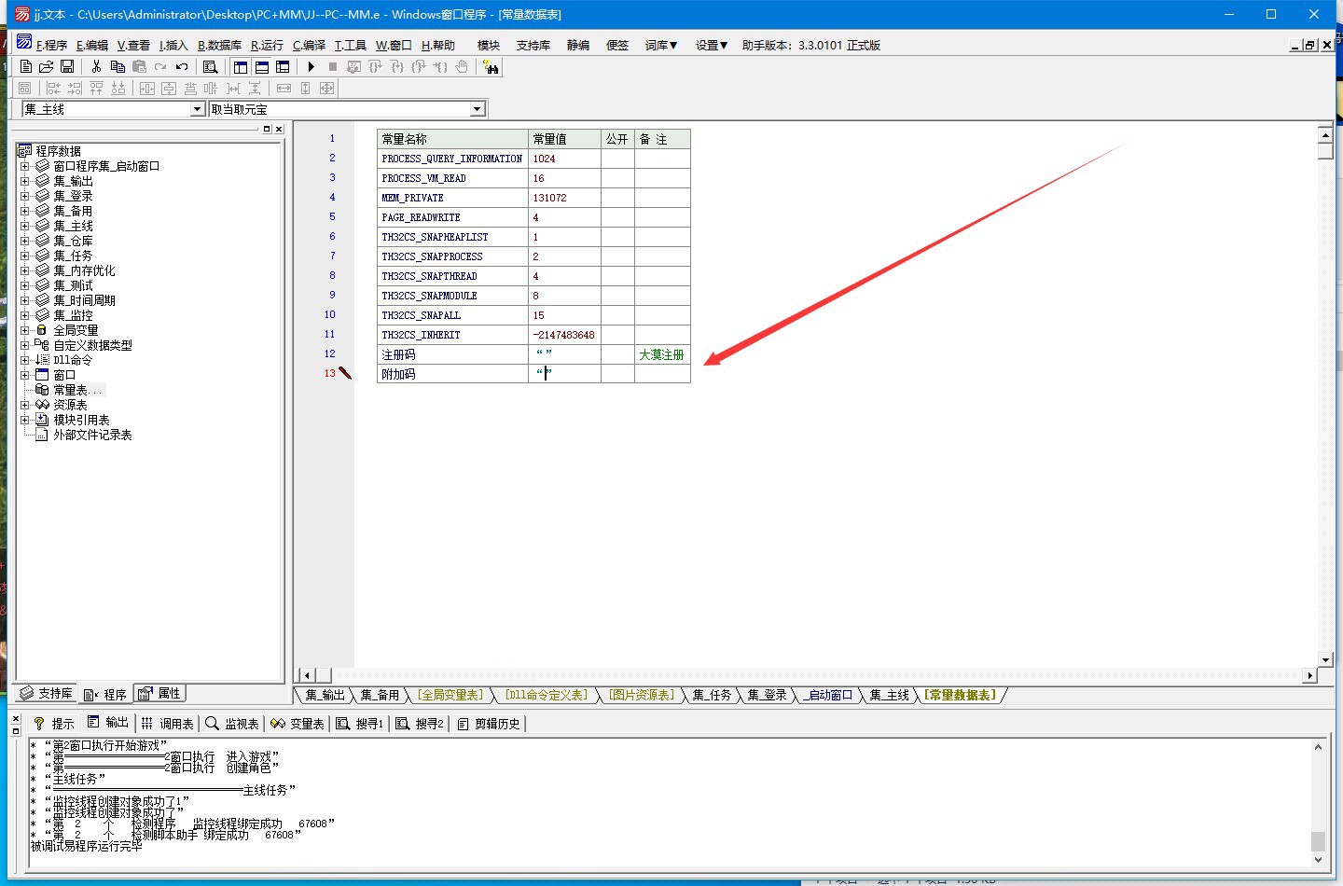Image resolution: width=1343 pixels, height=886 pixels.
Task: Click the 模块 button in the menu bar
Action: 489,45
